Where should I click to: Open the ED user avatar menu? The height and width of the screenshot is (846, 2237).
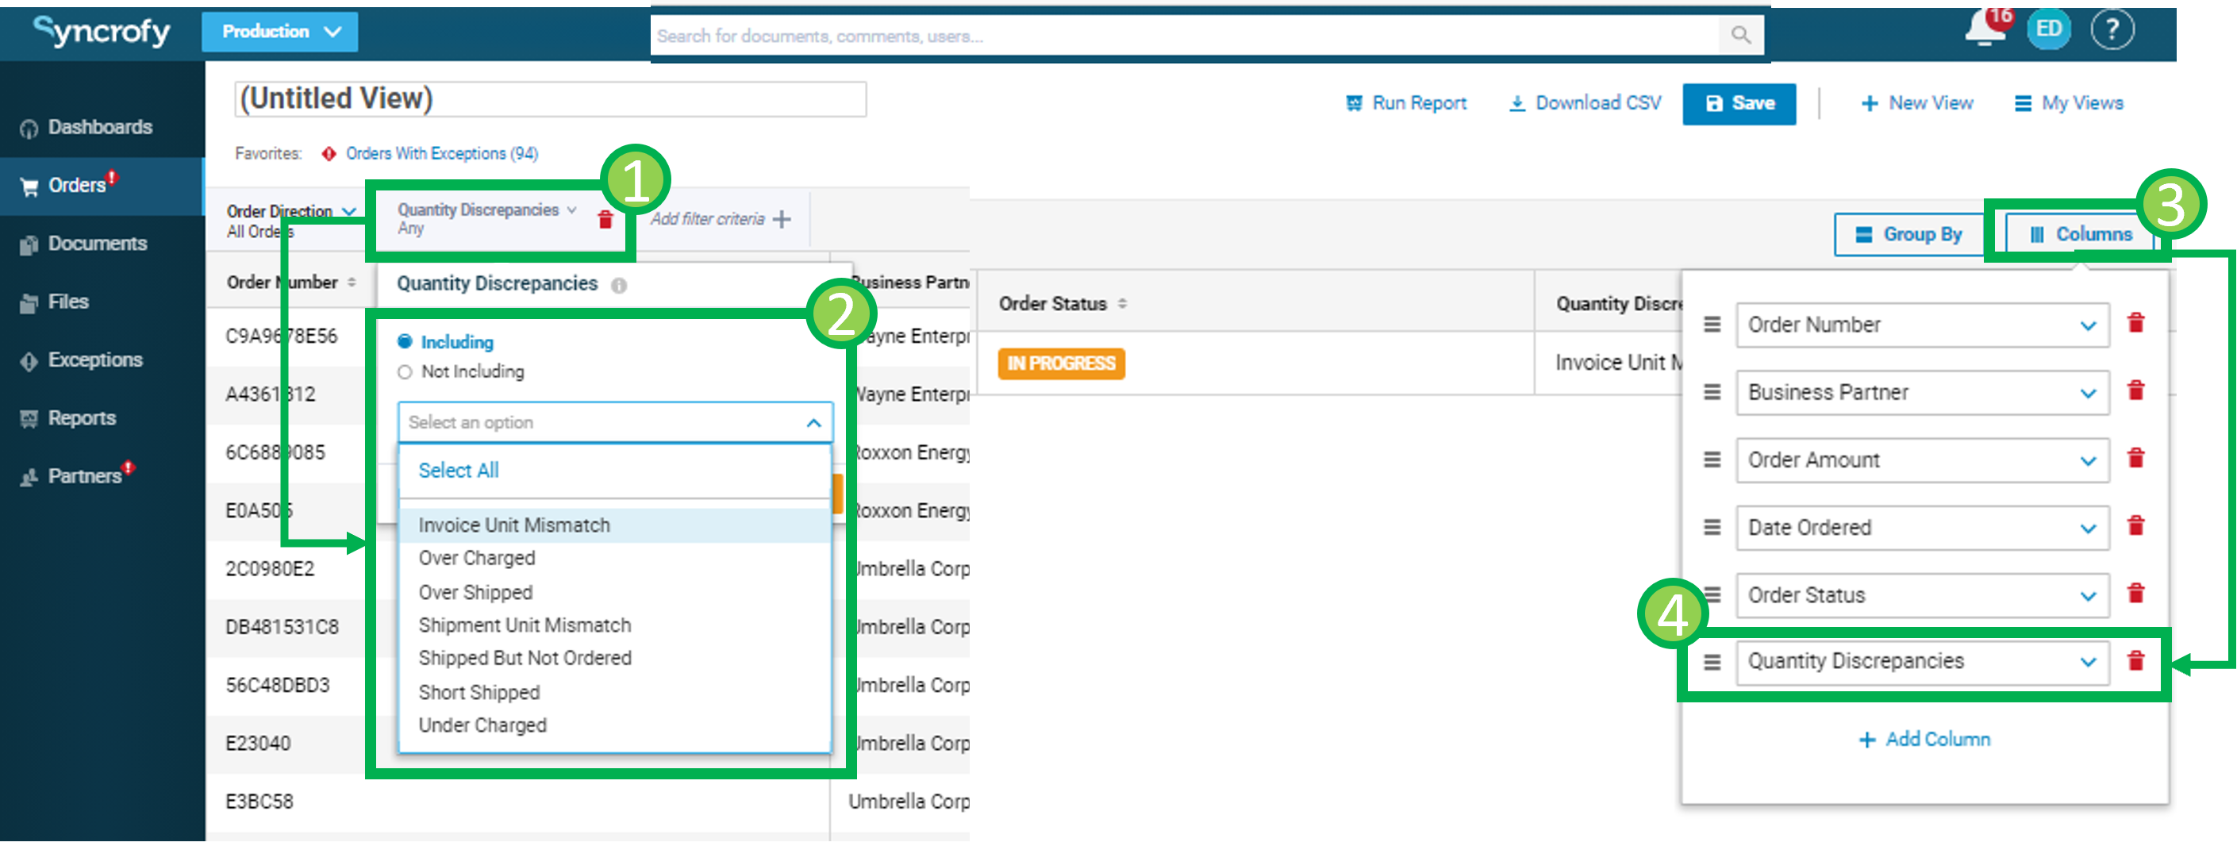pos(2047,29)
